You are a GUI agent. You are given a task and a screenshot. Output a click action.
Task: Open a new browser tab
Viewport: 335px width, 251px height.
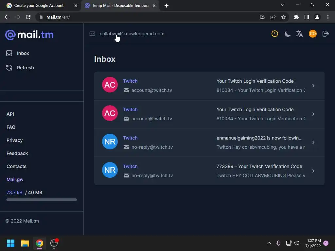click(x=167, y=6)
